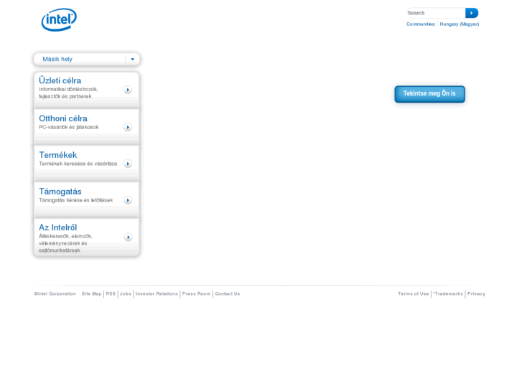Focus the Search input field

point(436,13)
